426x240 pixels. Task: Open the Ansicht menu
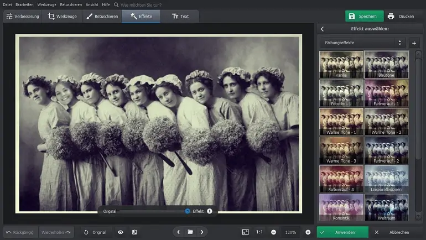(x=92, y=4)
